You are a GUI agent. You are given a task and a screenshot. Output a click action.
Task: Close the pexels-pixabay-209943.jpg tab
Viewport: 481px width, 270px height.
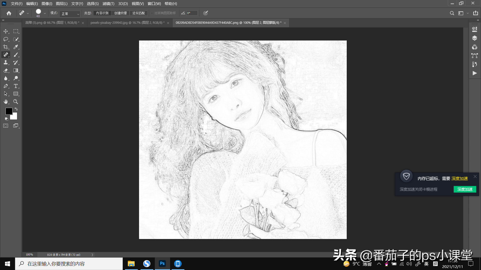click(168, 23)
